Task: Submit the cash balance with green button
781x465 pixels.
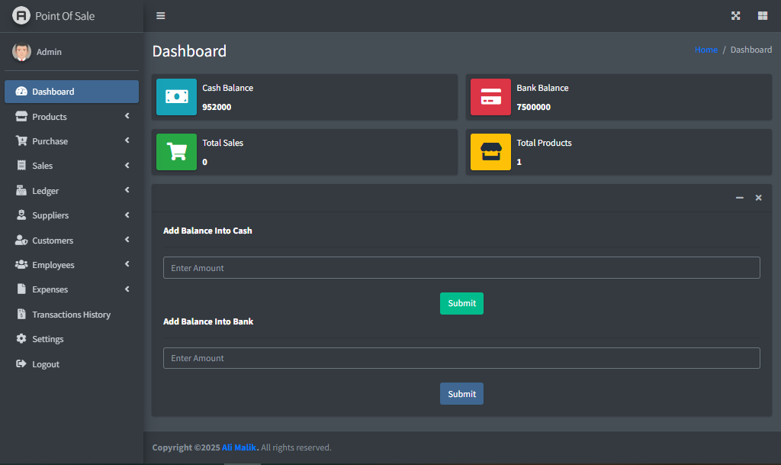Action: click(461, 303)
